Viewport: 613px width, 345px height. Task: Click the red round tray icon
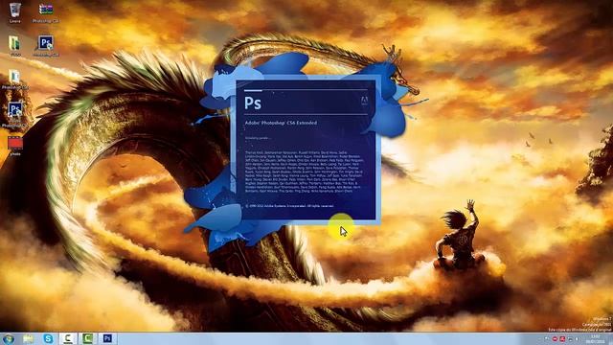(556, 339)
